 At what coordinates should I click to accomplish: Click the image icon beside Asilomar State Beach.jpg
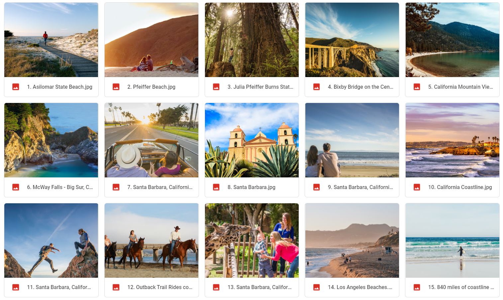pyautogui.click(x=16, y=87)
